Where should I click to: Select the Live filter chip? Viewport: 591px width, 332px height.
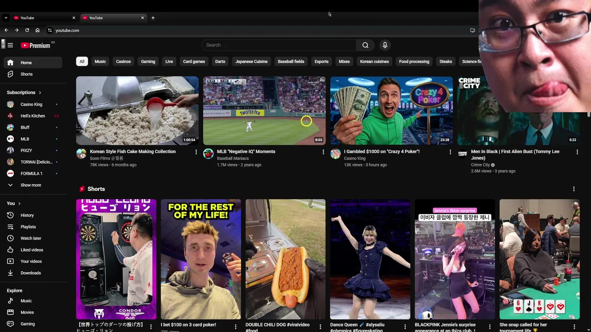pos(169,61)
